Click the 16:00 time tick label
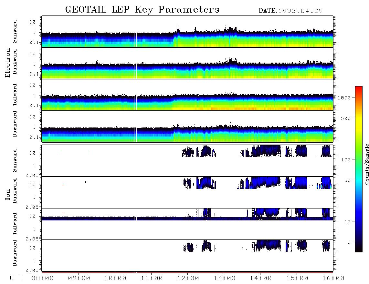This screenshot has width=369, height=284. 333,278
